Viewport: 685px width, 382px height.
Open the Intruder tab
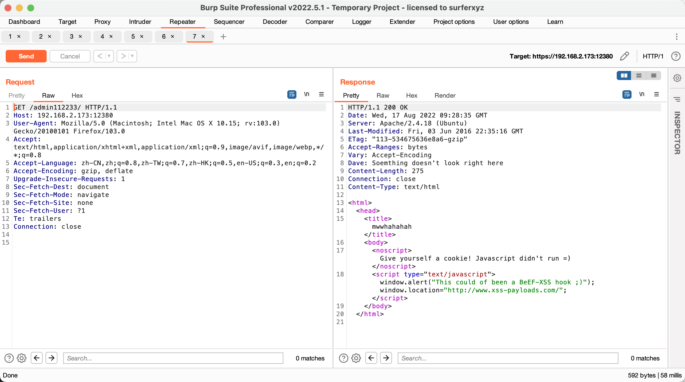coord(140,22)
